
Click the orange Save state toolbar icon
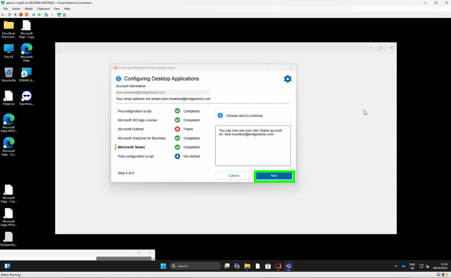[27, 15]
